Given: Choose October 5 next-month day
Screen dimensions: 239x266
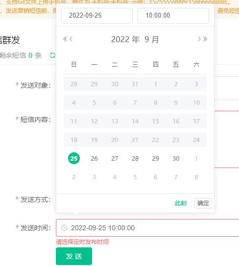Looking at the screenshot, I should (135, 177).
